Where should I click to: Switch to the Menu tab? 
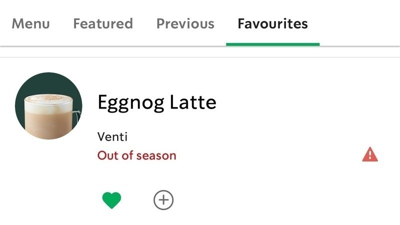30,23
